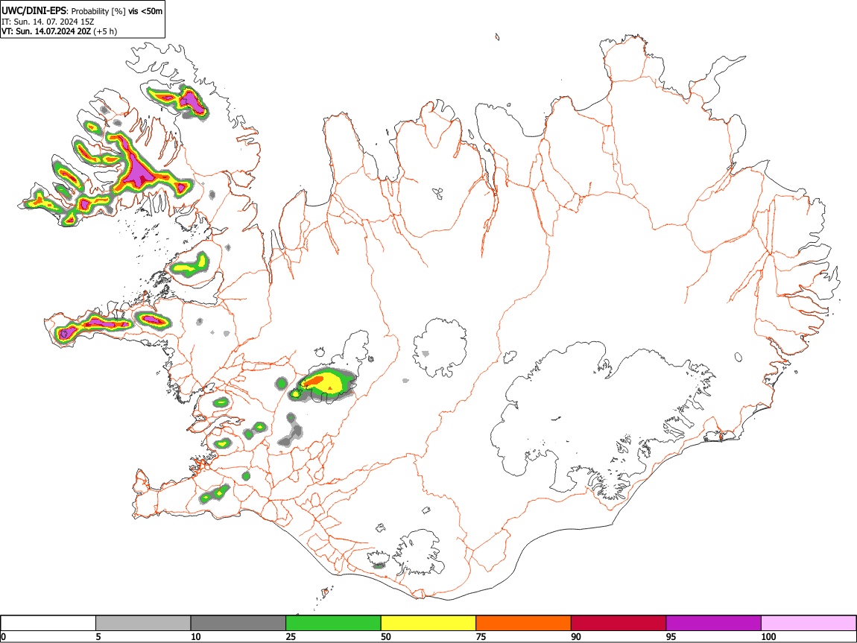The height and width of the screenshot is (643, 857).
Task: Click the legend value '50'
Action: point(386,636)
